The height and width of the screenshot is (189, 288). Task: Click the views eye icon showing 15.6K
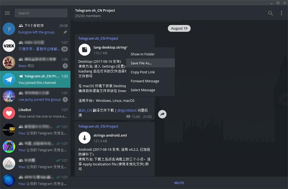coord(128,116)
